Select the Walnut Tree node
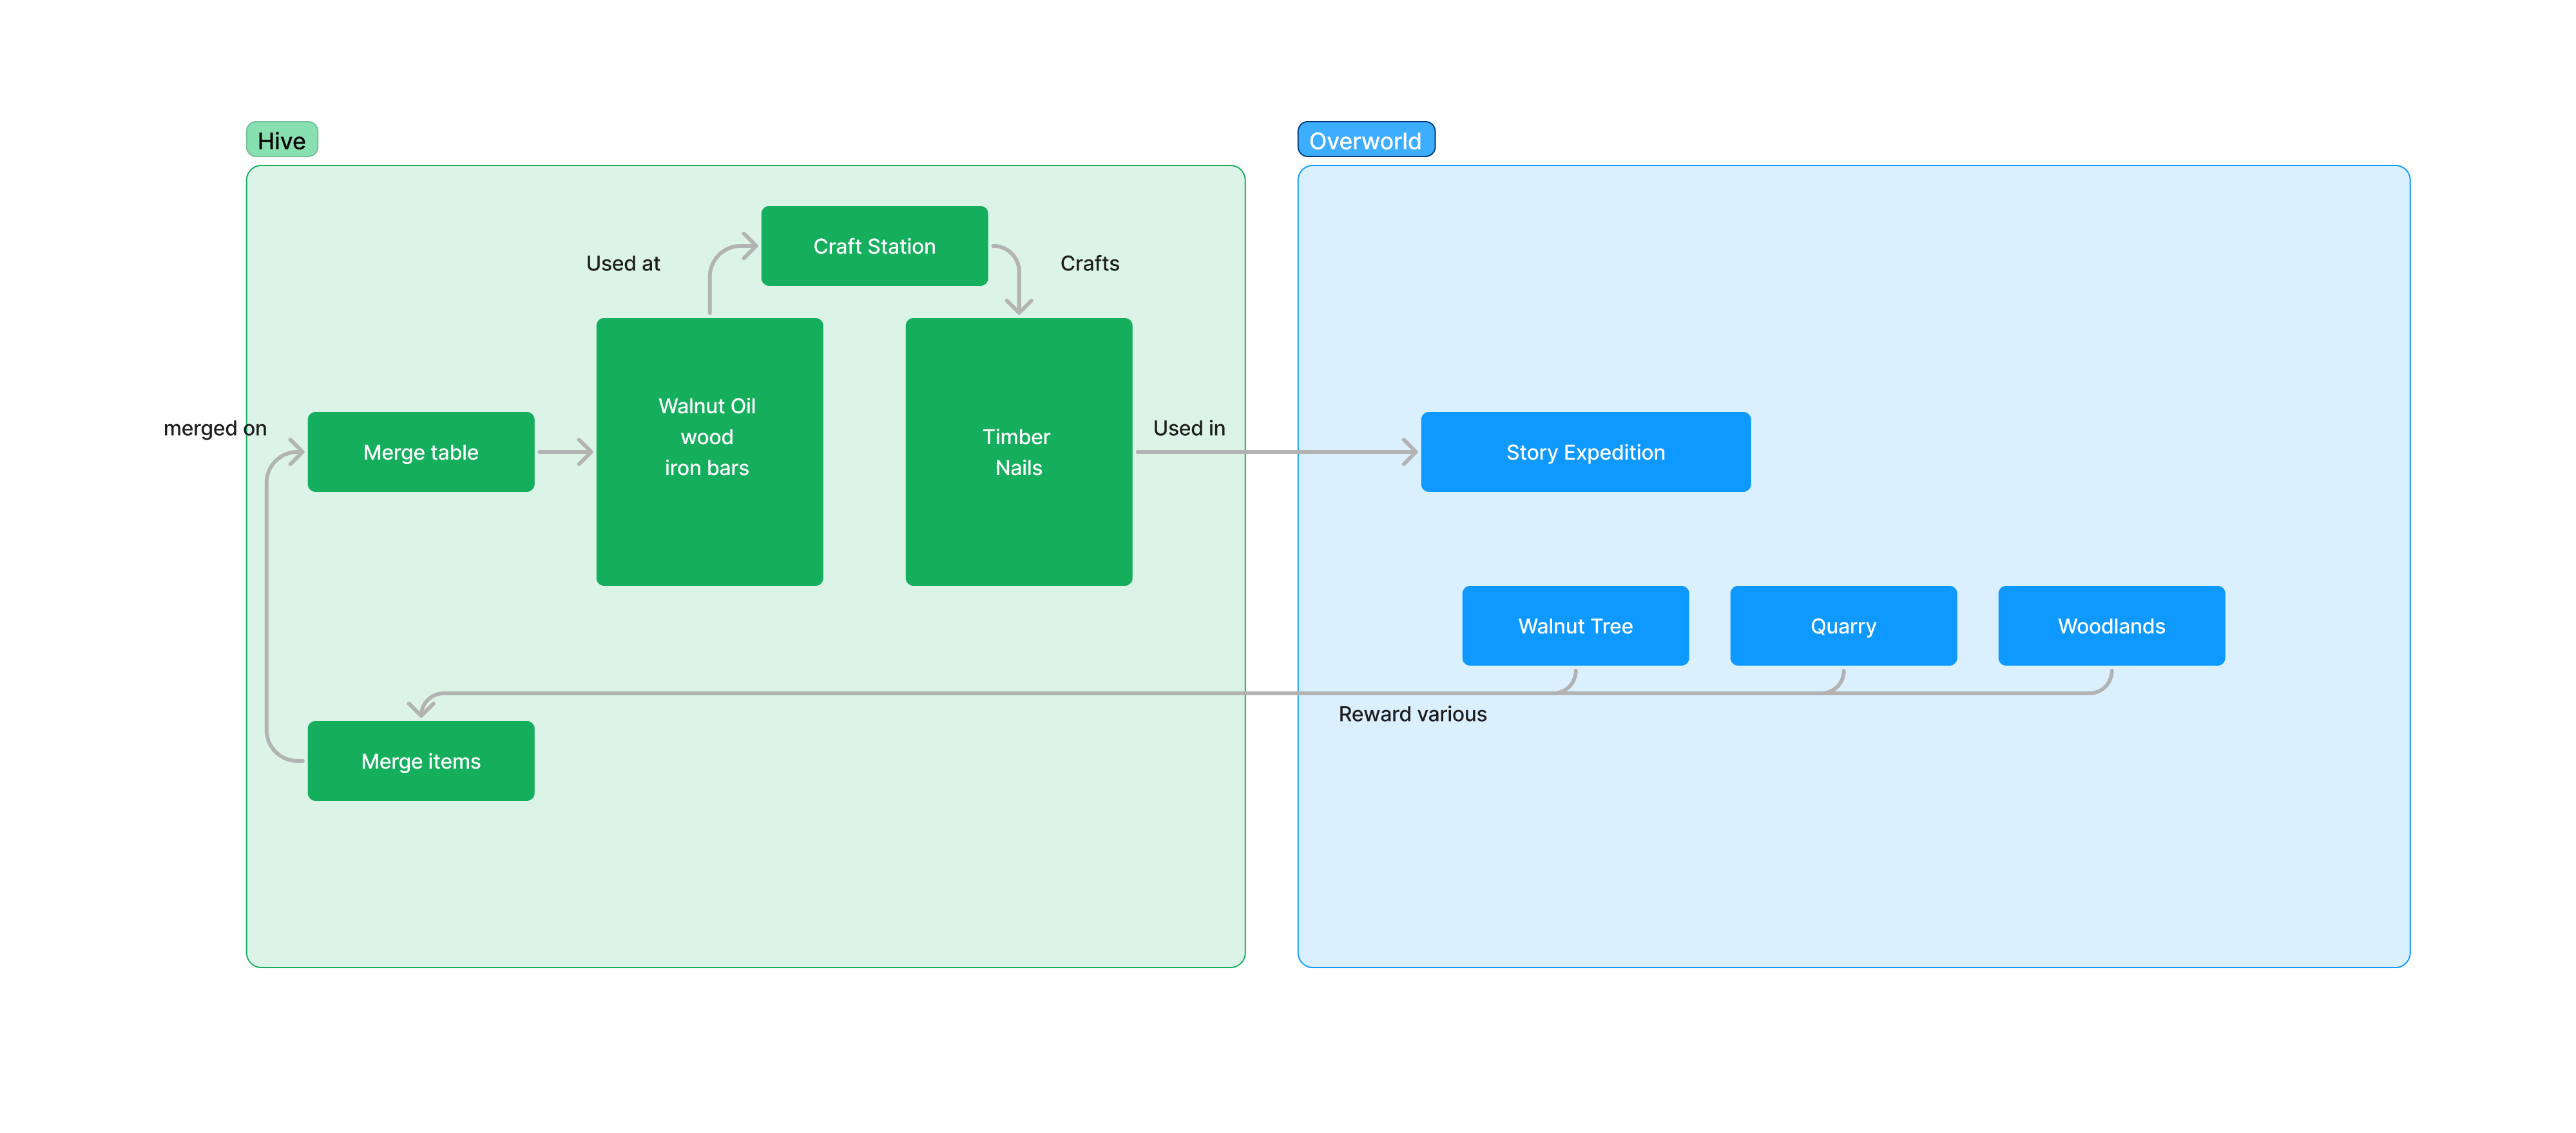Screen dimensions: 2576x1133 pyautogui.click(x=1575, y=626)
